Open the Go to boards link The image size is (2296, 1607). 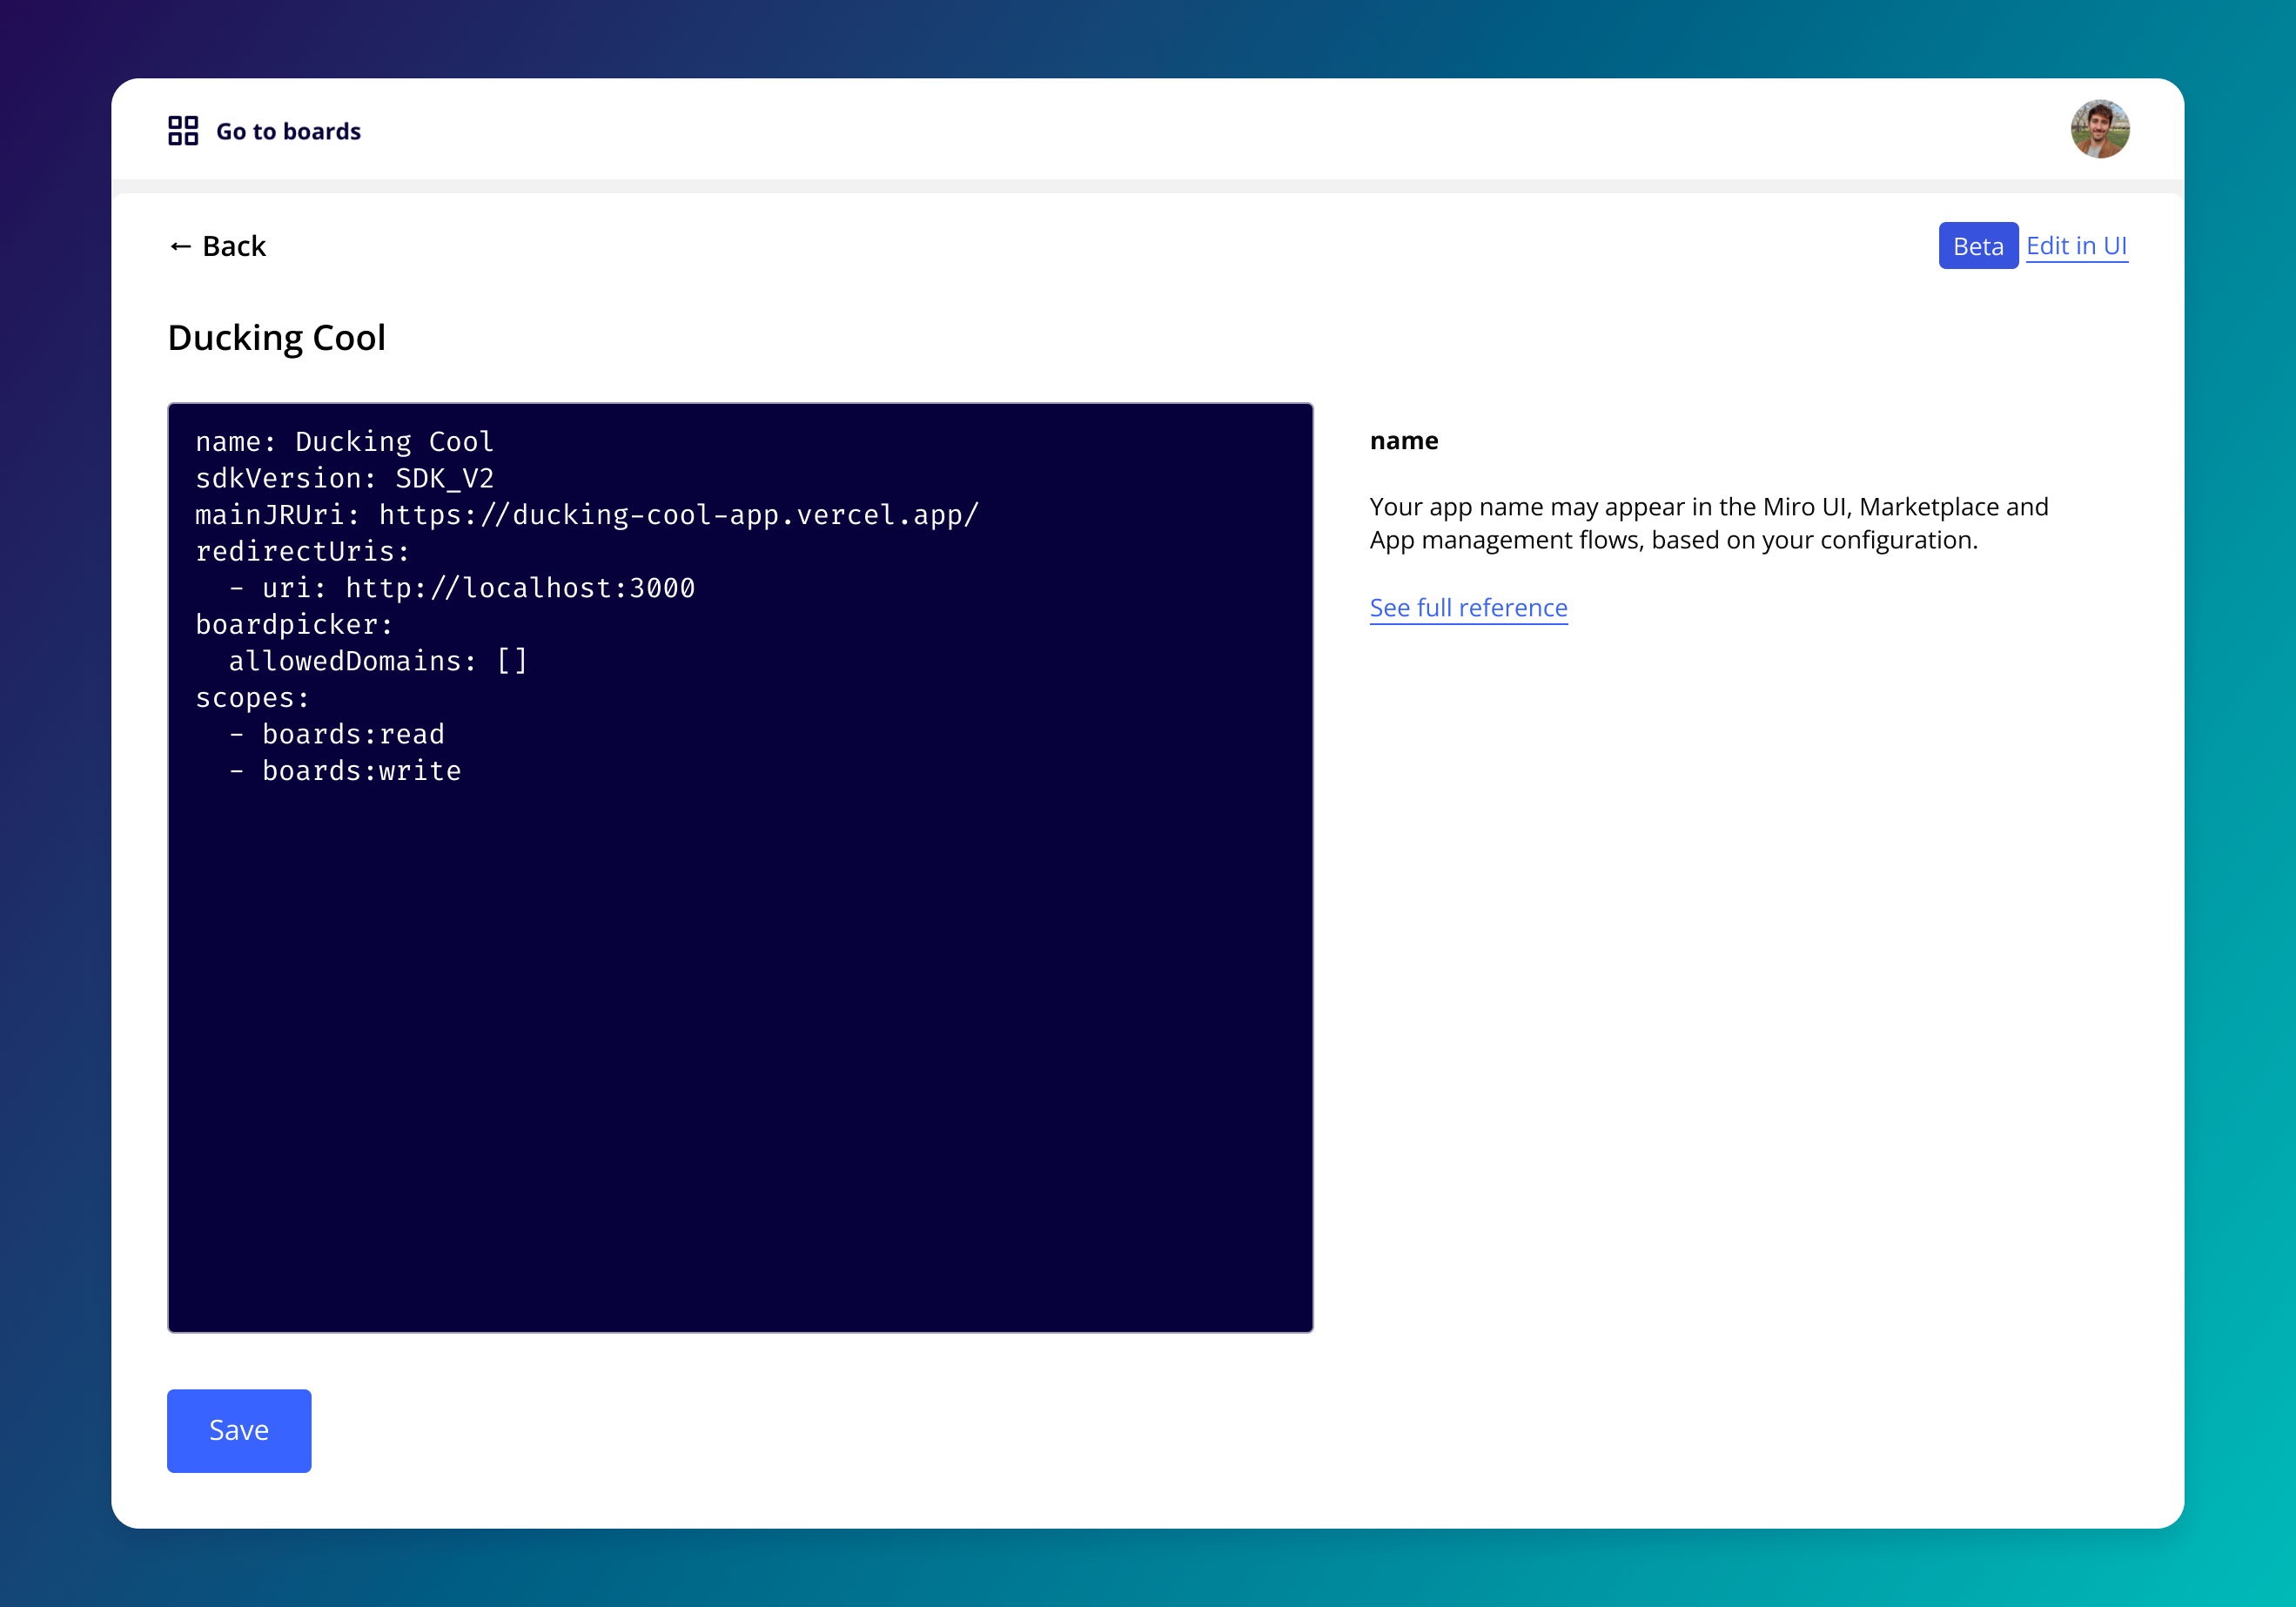[x=288, y=131]
